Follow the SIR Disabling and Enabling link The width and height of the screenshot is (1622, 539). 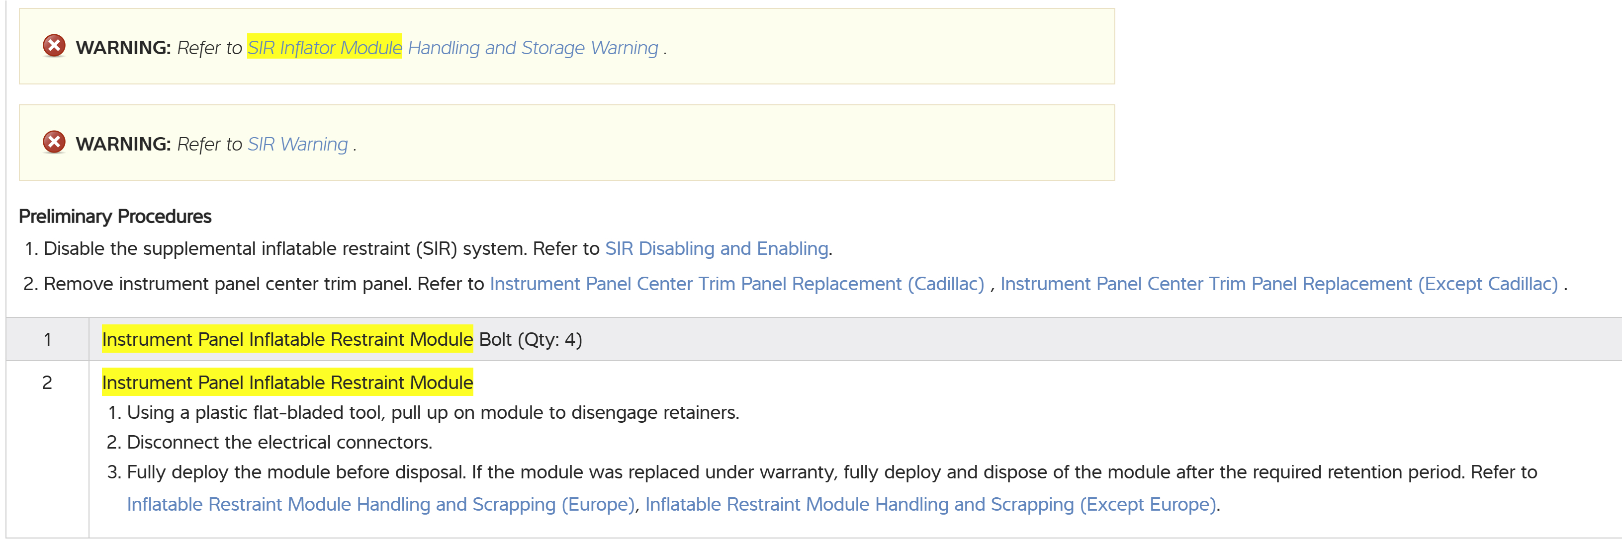click(716, 248)
